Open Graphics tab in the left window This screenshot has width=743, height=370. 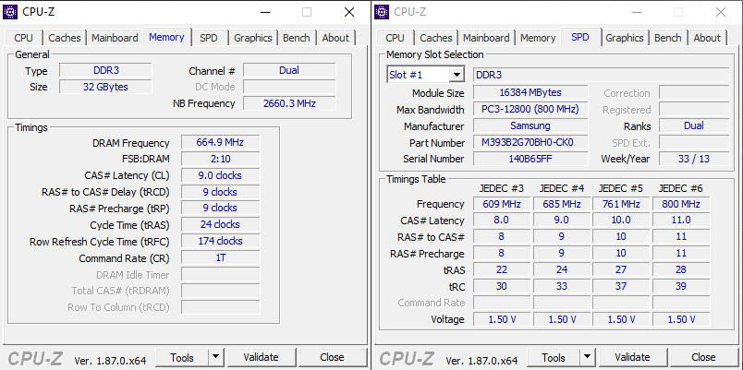pyautogui.click(x=253, y=38)
